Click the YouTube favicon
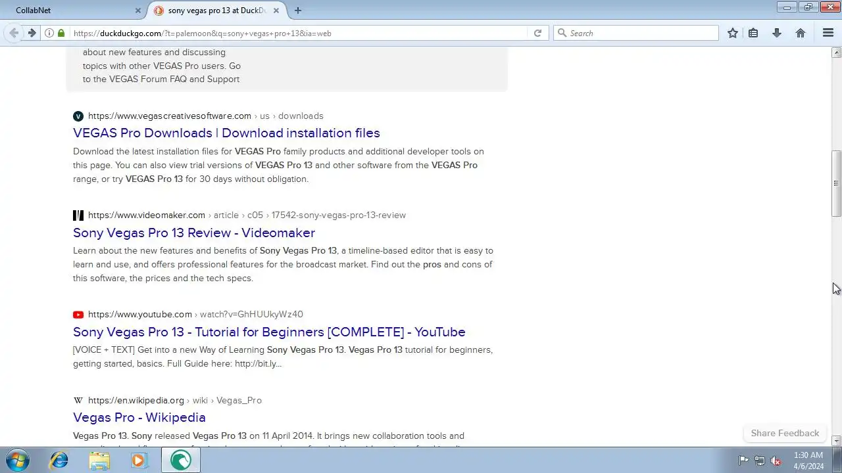The height and width of the screenshot is (473, 842). pyautogui.click(x=78, y=315)
